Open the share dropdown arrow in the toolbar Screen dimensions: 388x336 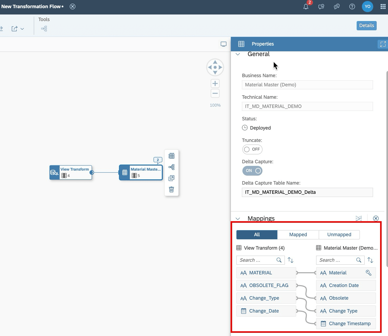pos(22,29)
